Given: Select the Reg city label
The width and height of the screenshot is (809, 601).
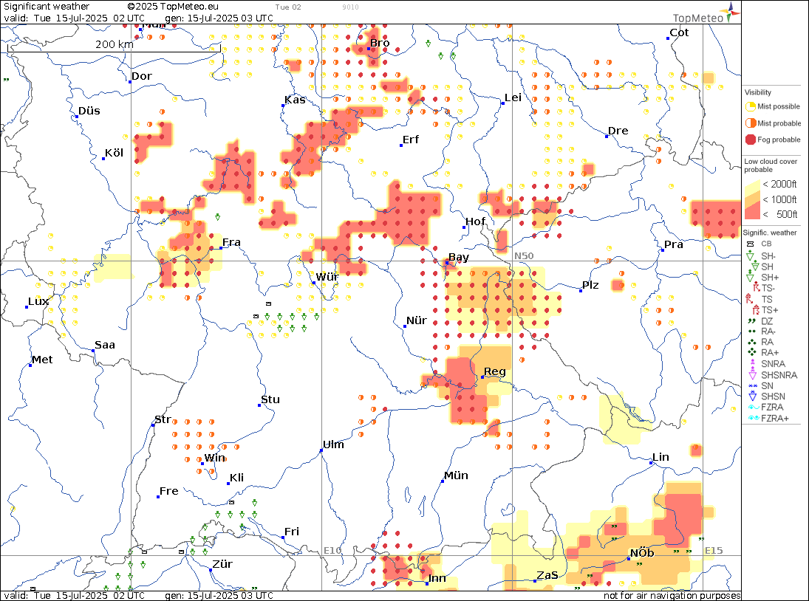Looking at the screenshot, I should (495, 371).
